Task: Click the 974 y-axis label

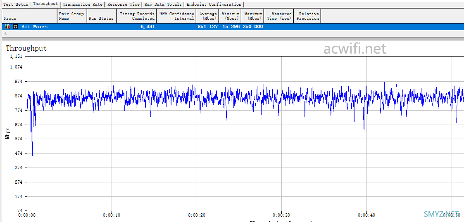Action: coord(19,82)
